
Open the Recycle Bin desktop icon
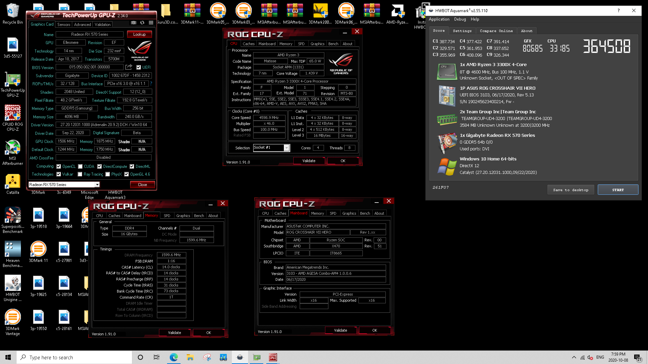coord(12,14)
